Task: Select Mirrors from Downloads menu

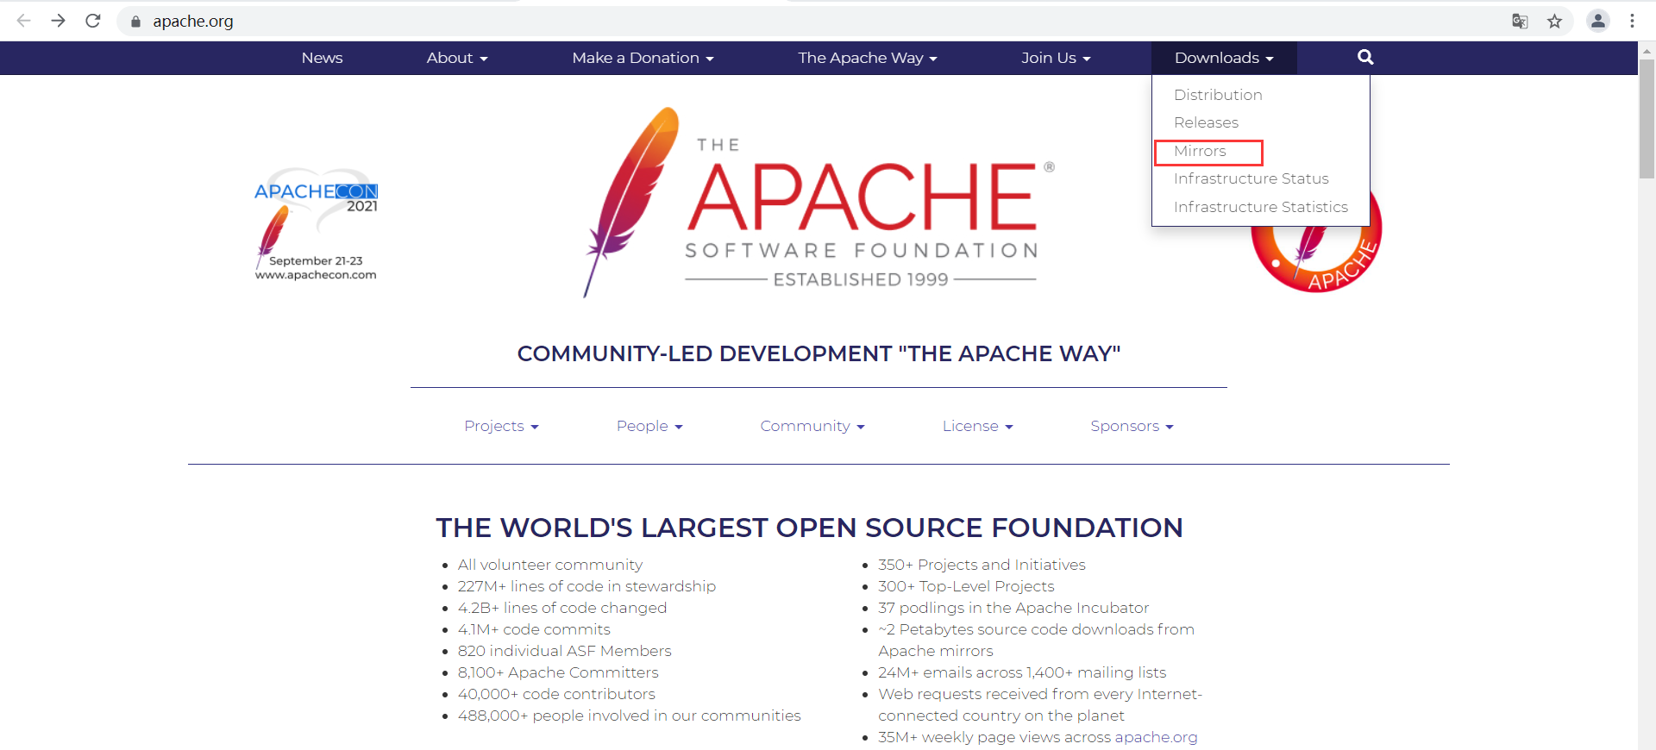Action: point(1200,151)
